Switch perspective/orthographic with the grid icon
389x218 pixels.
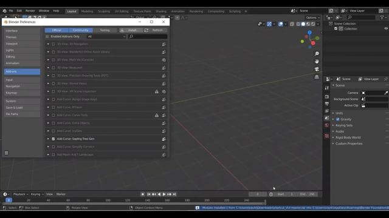pyautogui.click(x=317, y=77)
